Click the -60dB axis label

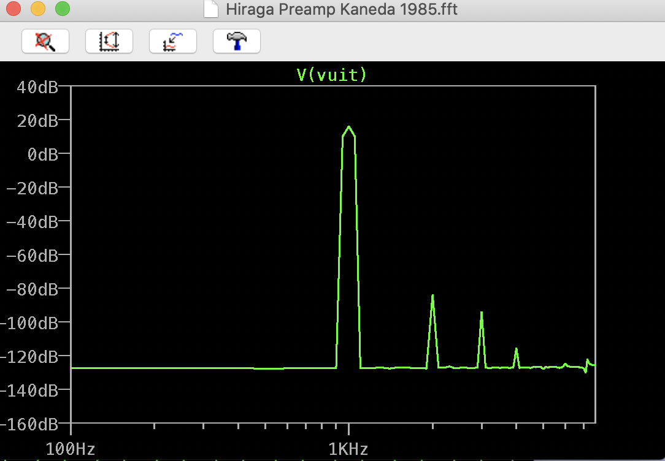tap(33, 256)
